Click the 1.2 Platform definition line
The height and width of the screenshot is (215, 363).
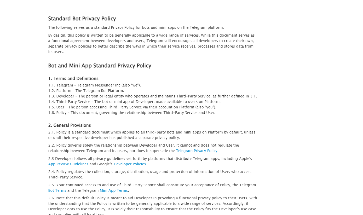(x=86, y=91)
